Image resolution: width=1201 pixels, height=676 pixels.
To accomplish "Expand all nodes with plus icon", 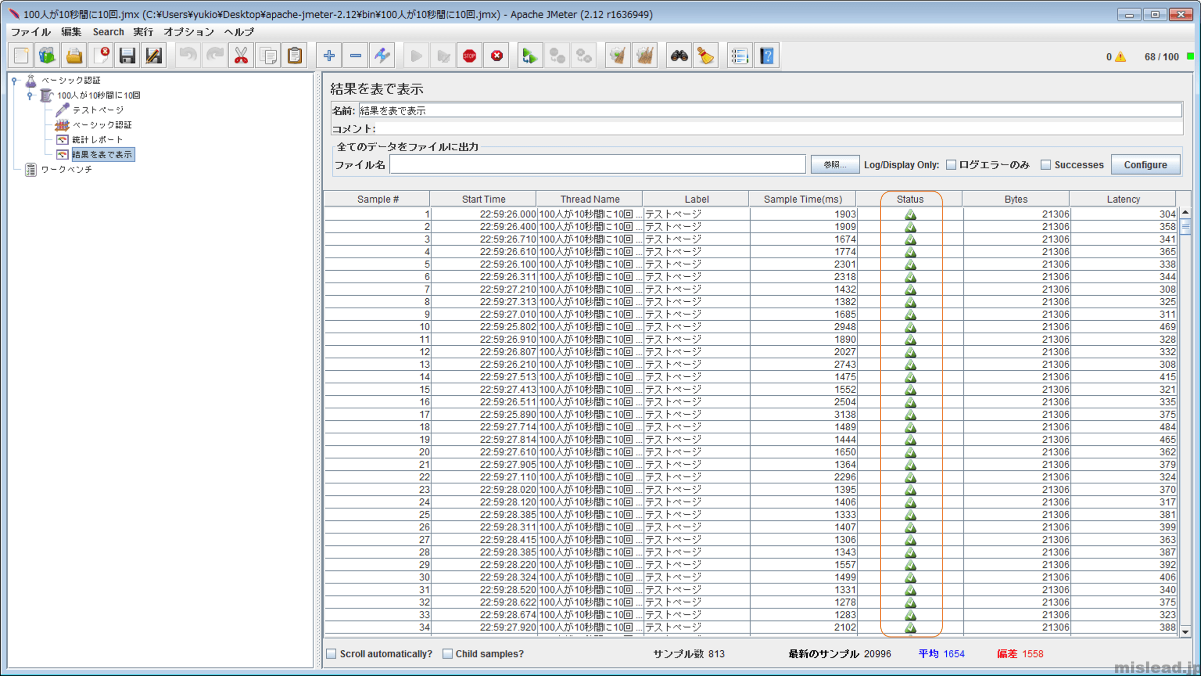I will coord(329,56).
